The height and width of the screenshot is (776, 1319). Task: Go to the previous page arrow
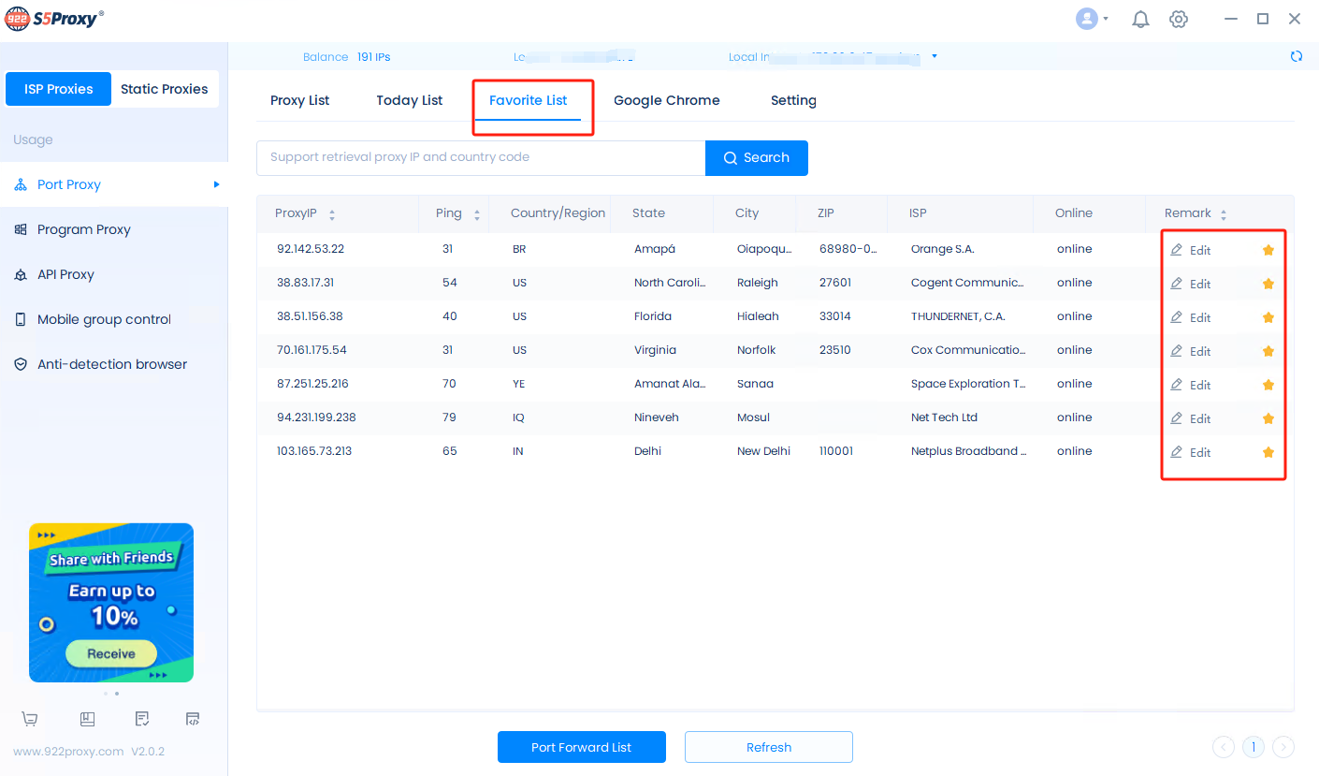tap(1224, 747)
